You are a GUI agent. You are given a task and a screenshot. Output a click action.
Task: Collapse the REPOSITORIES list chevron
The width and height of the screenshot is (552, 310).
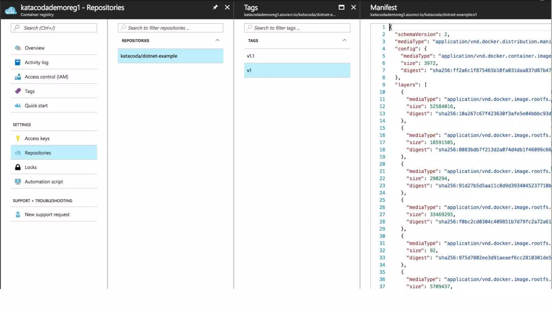click(217, 40)
